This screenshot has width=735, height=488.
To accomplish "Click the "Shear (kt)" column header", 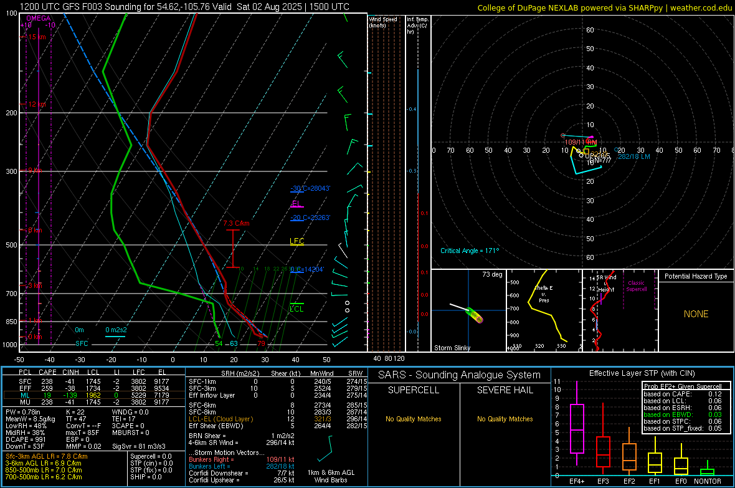I will [x=285, y=373].
